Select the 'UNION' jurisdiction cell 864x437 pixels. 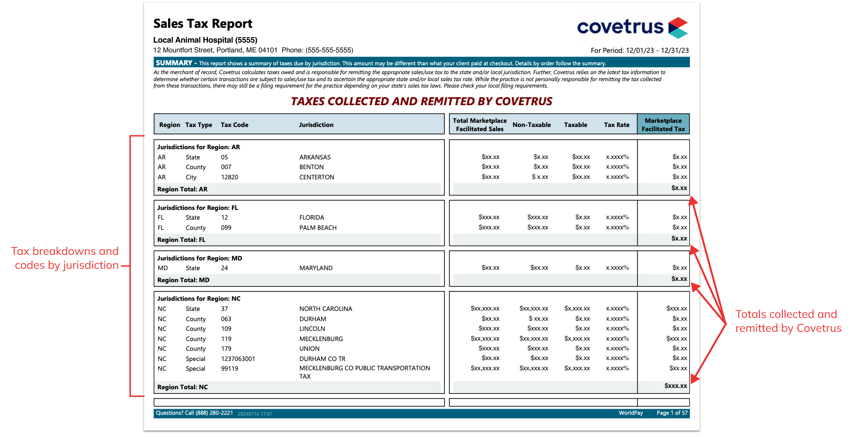[x=309, y=348]
